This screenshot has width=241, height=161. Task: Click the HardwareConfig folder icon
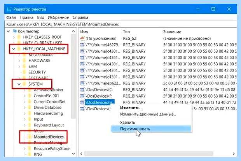[x=30, y=113]
